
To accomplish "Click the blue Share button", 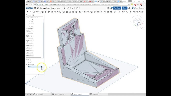I will point(125,8).
